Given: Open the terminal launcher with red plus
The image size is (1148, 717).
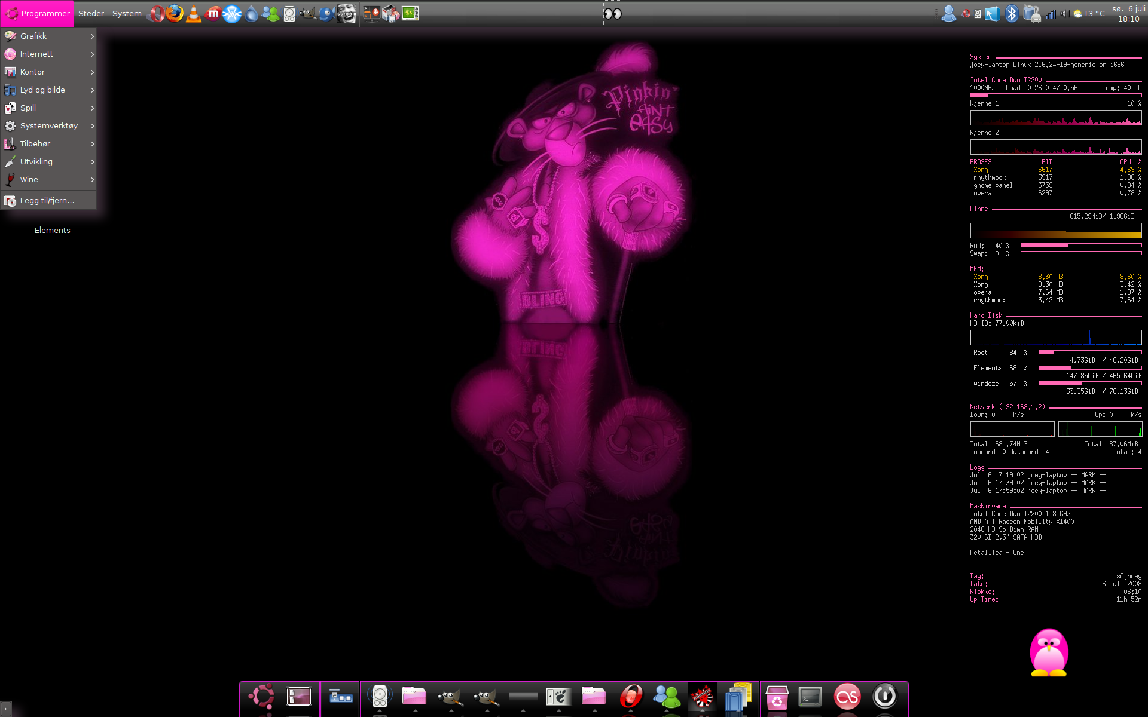Looking at the screenshot, I should (x=372, y=13).
